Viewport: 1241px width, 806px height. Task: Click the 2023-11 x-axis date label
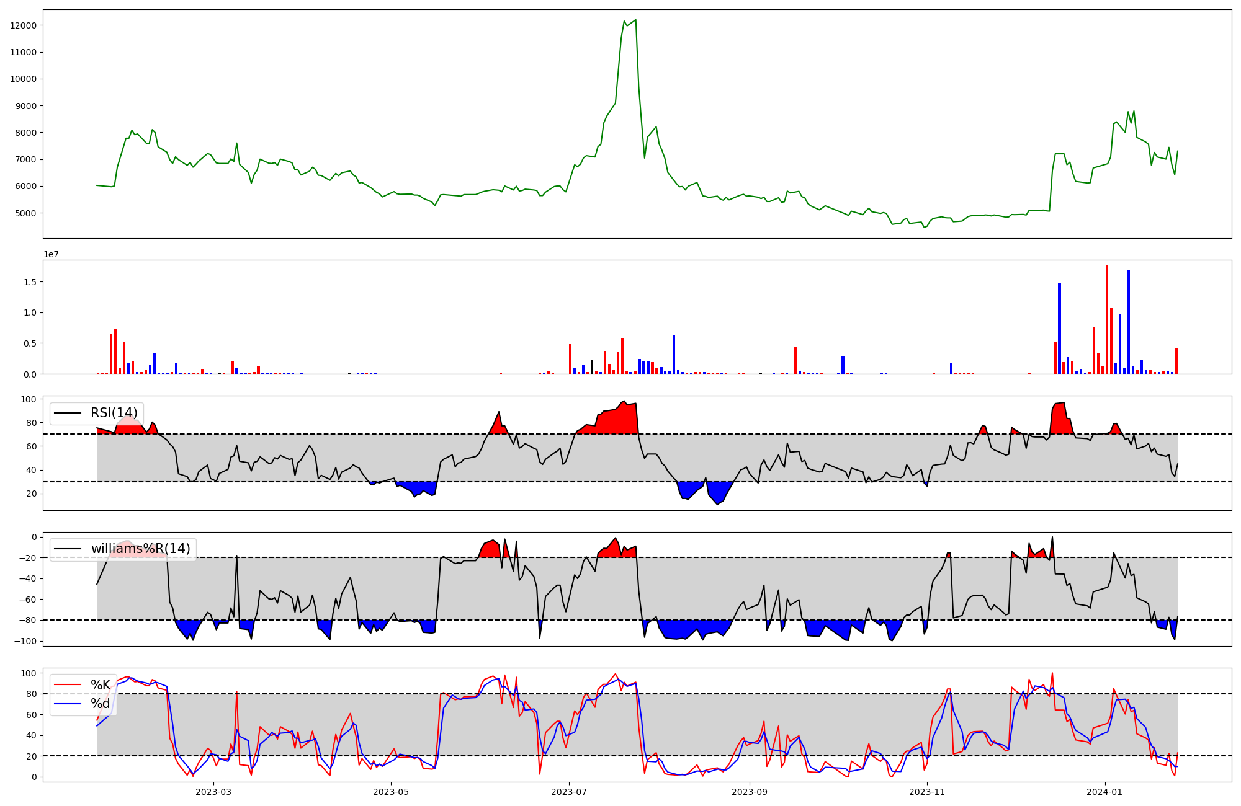tap(927, 792)
